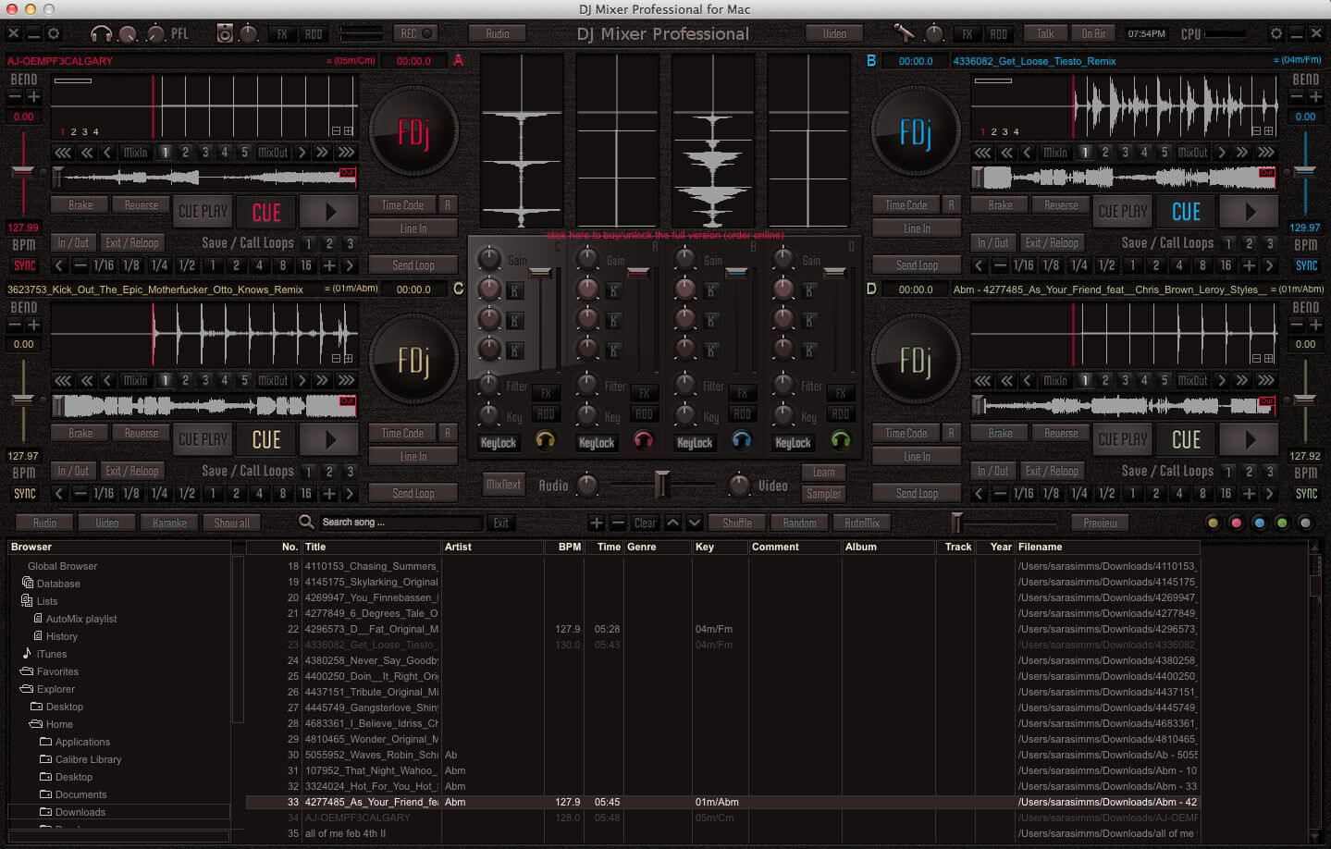This screenshot has width=1331, height=849.
Task: Enable red headphone cue on mixer channel A
Action: 643,440
